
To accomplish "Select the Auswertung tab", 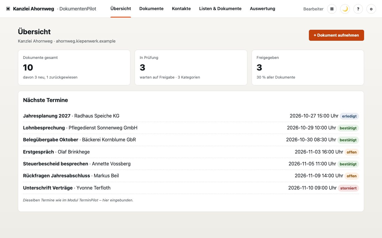I will [x=262, y=9].
